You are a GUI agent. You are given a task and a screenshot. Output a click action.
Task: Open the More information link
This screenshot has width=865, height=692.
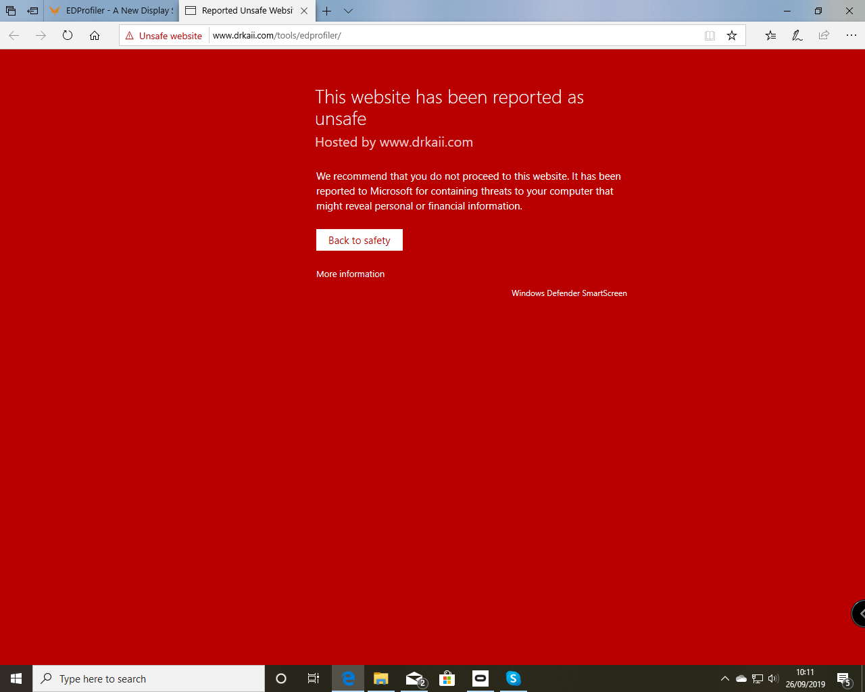(x=350, y=274)
